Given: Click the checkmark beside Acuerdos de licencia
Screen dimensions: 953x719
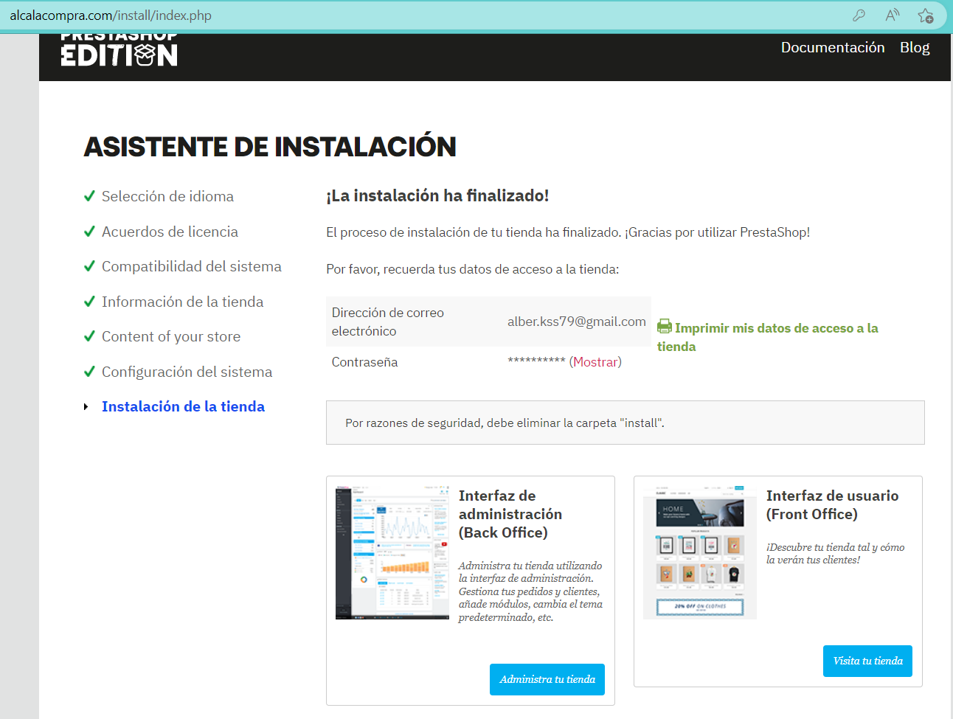Looking at the screenshot, I should pyautogui.click(x=89, y=232).
